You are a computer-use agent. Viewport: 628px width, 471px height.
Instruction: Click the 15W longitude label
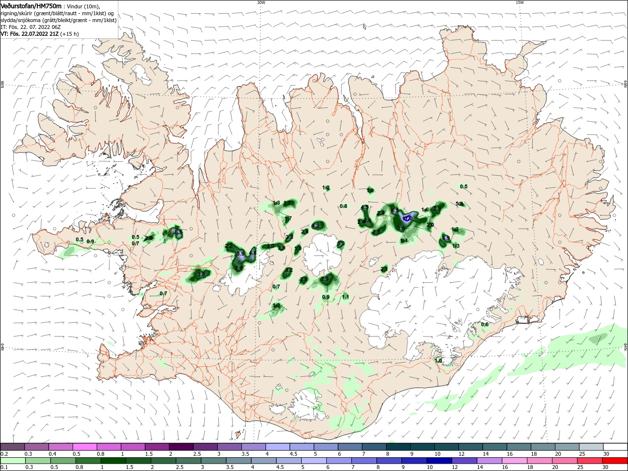[x=520, y=2]
